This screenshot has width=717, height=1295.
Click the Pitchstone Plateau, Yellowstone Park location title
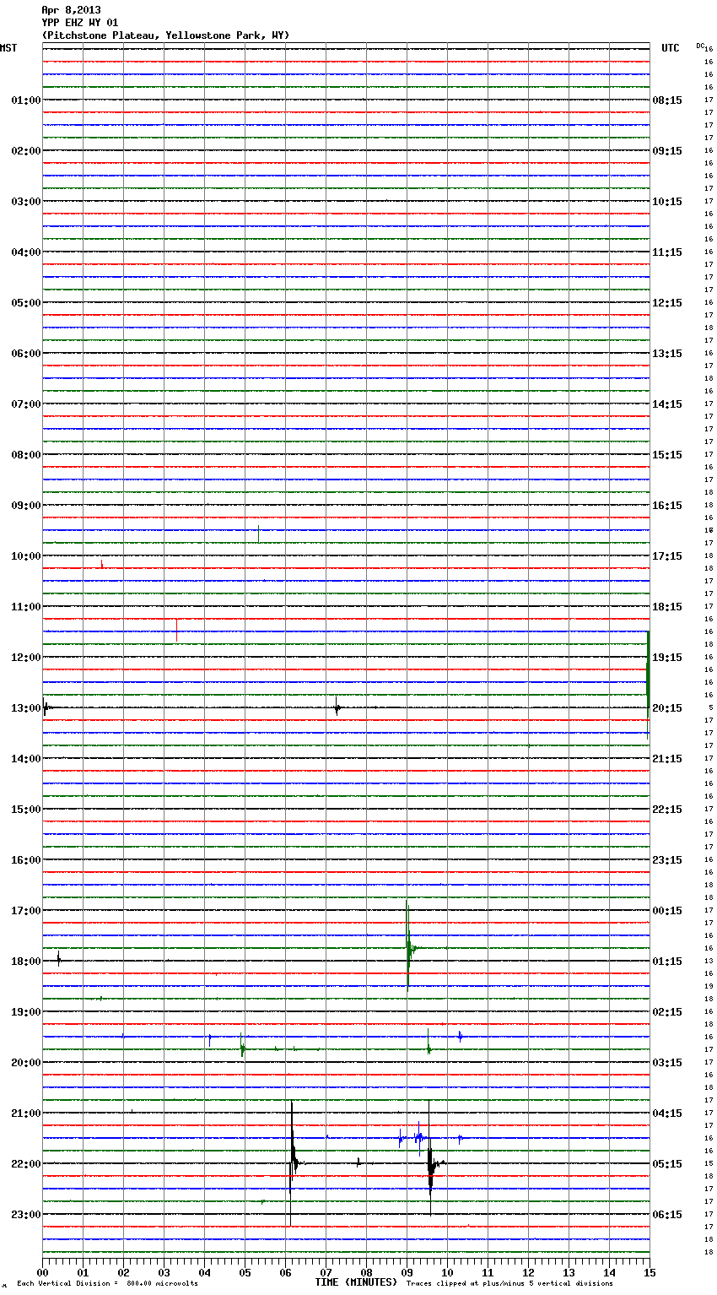click(x=165, y=35)
